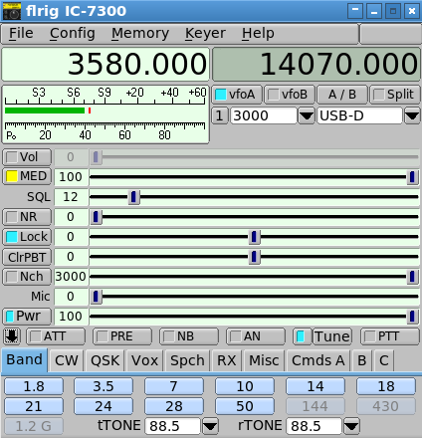Select vfoA with cyan indicator
This screenshot has width=422, height=438.
coord(237,95)
